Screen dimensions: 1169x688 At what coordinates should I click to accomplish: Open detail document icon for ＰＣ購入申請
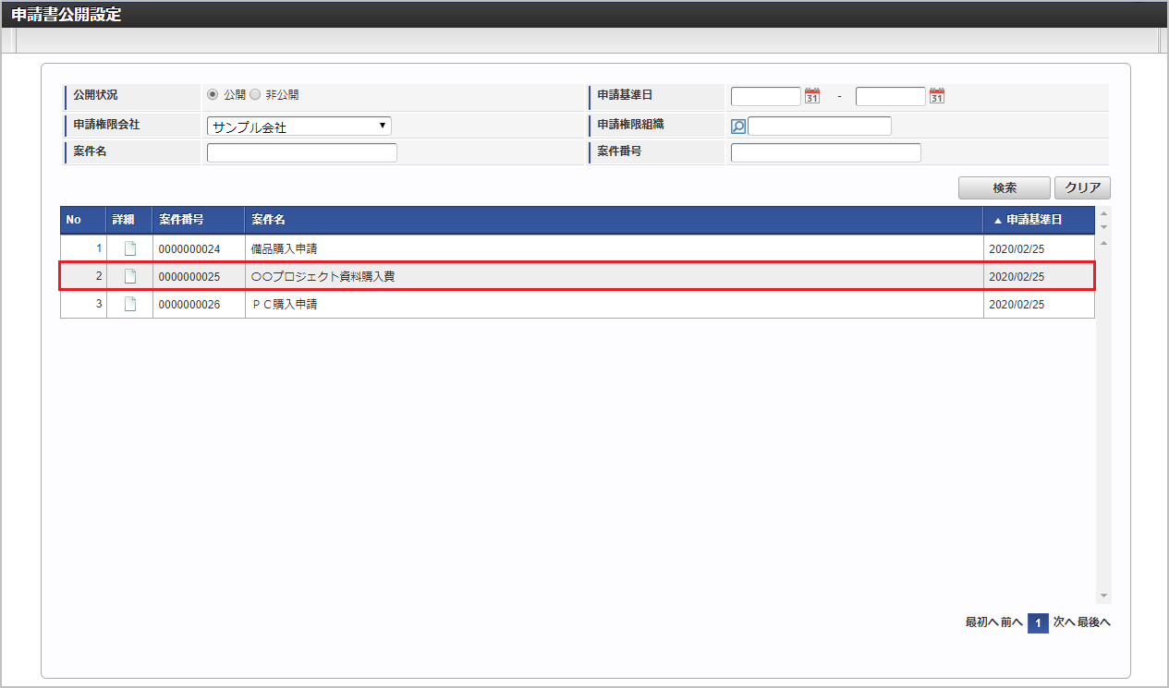130,304
